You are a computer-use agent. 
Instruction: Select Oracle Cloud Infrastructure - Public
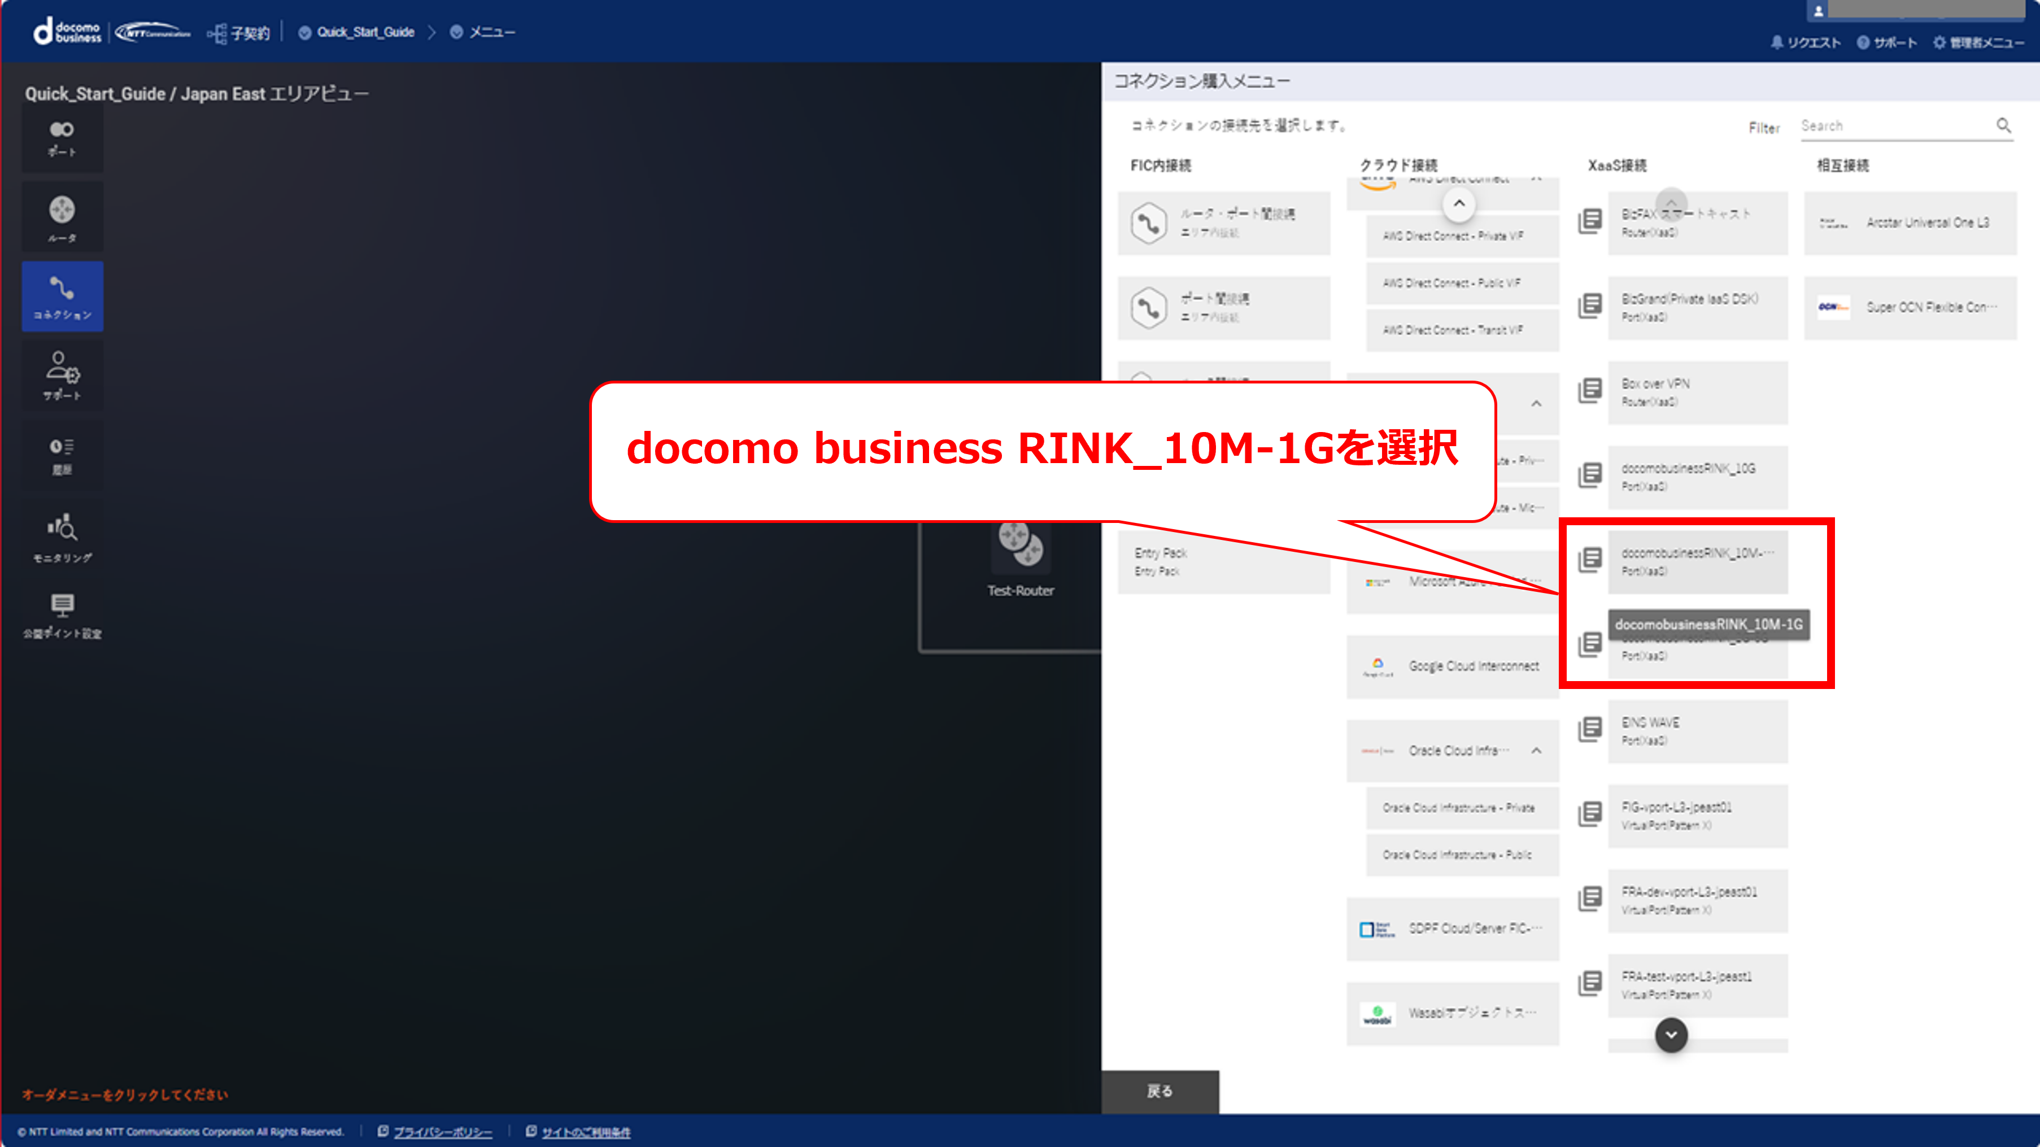pos(1462,854)
